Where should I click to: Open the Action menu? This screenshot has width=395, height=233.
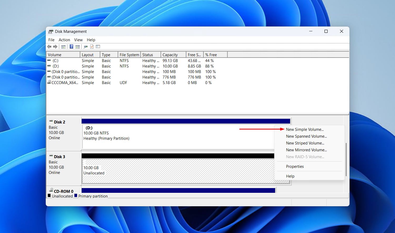[x=64, y=40]
